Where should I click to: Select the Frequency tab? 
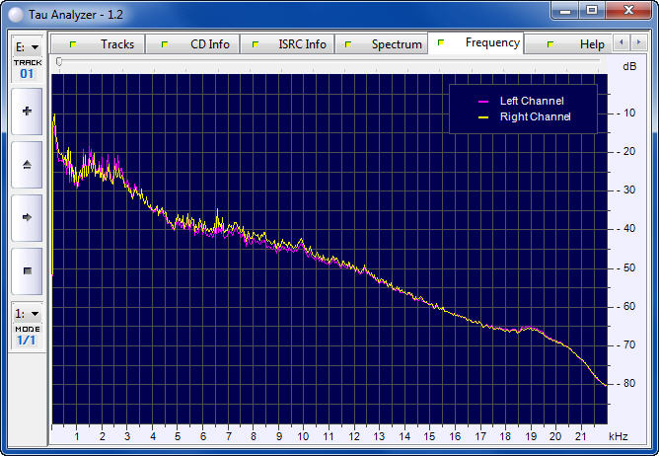pyautogui.click(x=481, y=43)
